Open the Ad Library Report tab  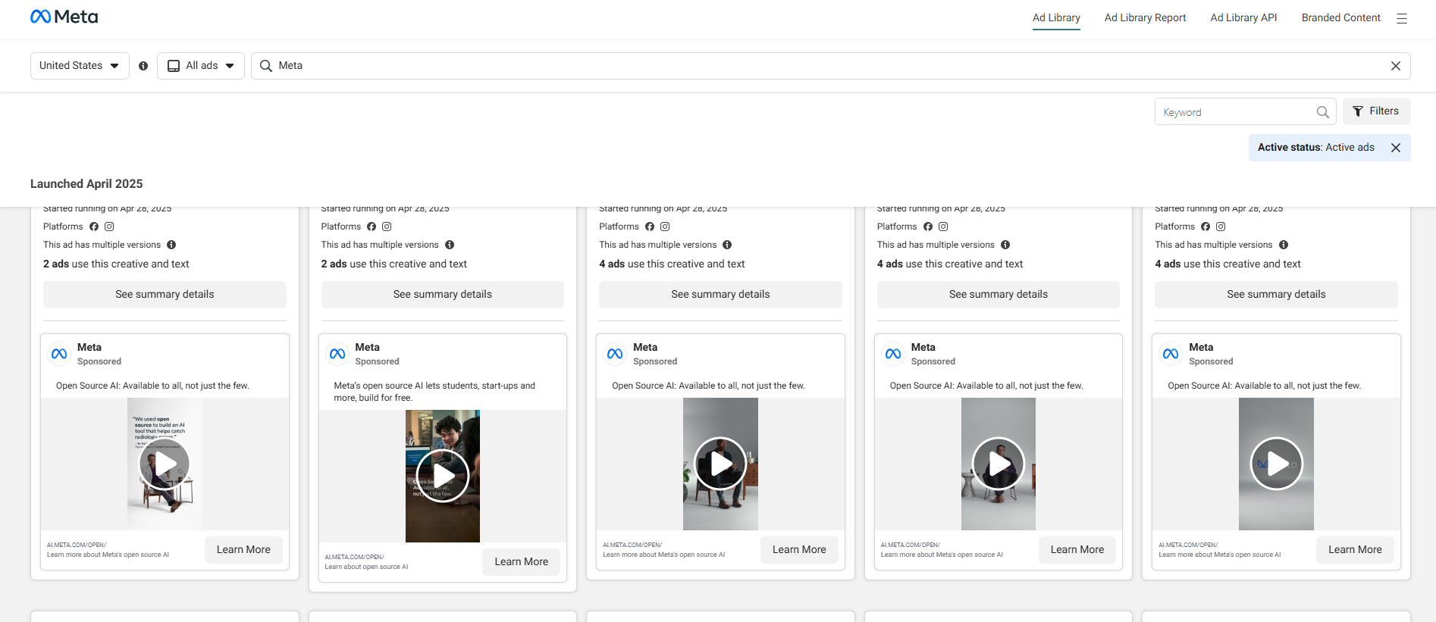pyautogui.click(x=1145, y=18)
